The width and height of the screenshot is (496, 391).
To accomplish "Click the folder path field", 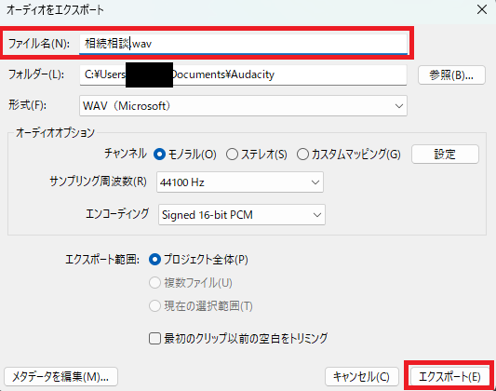I will pos(243,75).
